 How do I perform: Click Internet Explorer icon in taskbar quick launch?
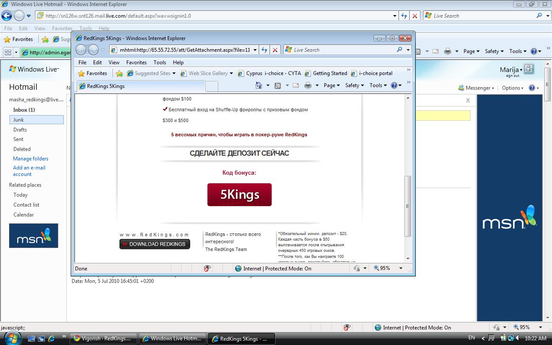click(51, 339)
